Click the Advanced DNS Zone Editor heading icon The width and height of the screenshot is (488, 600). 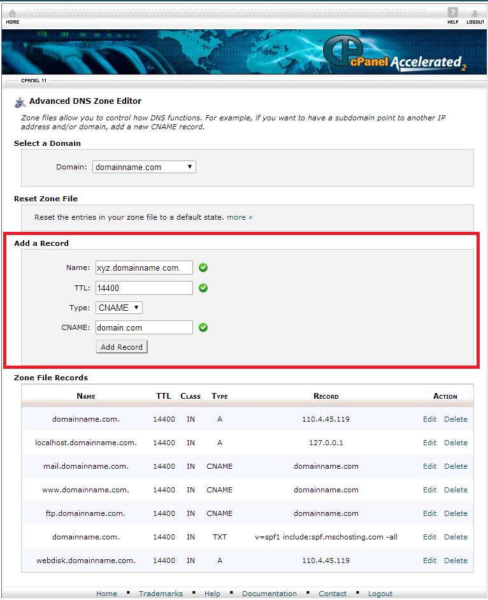coord(20,102)
